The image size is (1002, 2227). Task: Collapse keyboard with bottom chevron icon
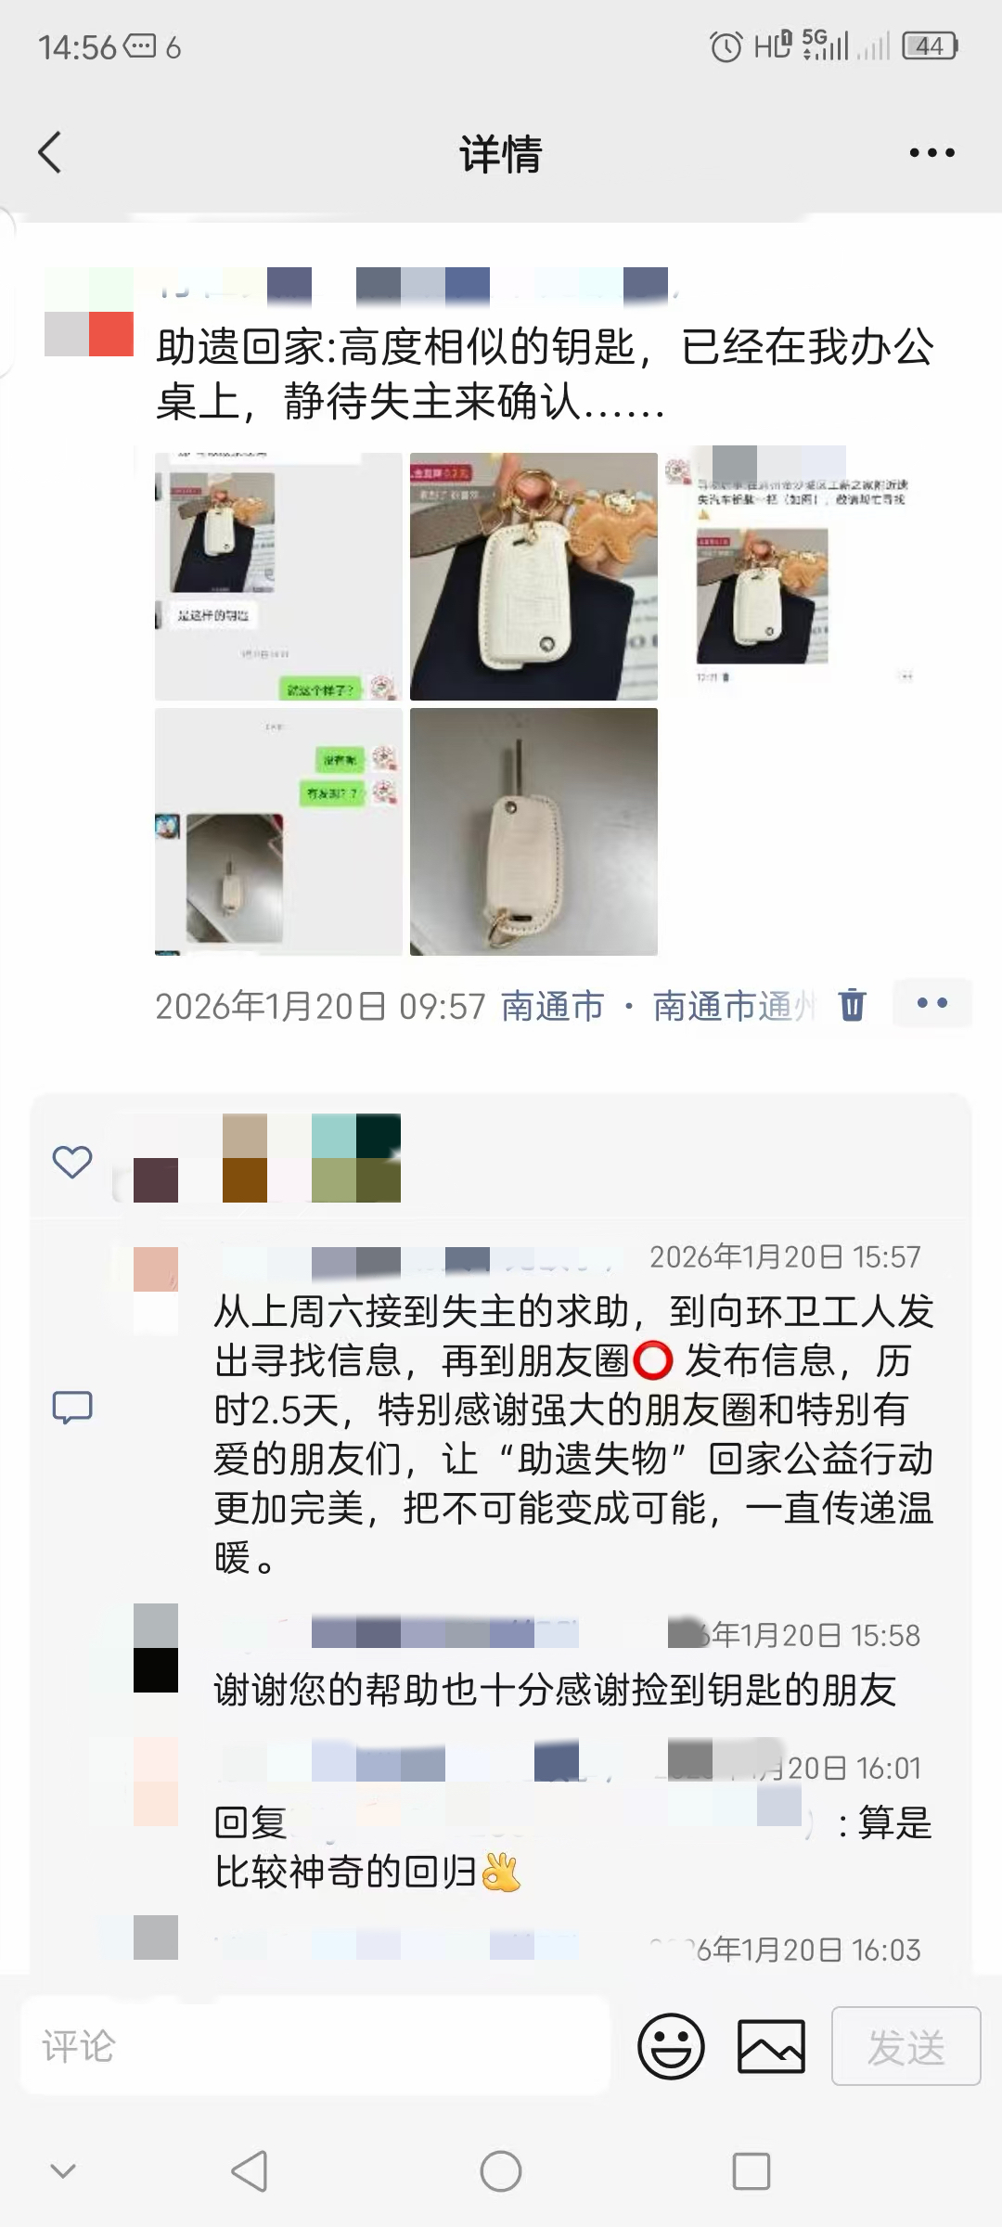click(63, 2171)
